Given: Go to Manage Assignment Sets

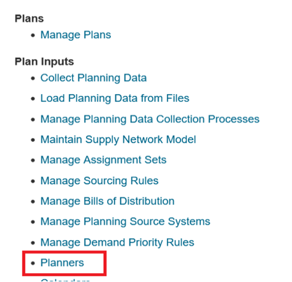Looking at the screenshot, I should tap(103, 160).
